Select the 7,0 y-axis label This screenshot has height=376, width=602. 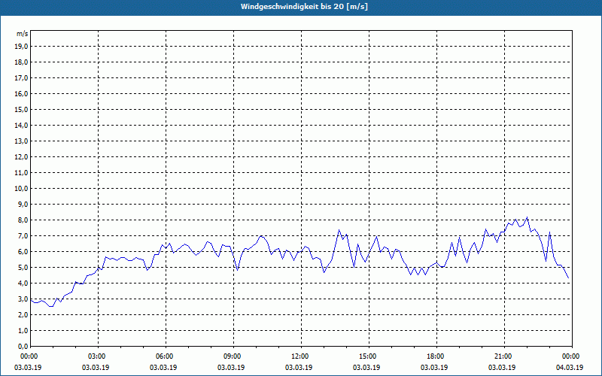23,236
